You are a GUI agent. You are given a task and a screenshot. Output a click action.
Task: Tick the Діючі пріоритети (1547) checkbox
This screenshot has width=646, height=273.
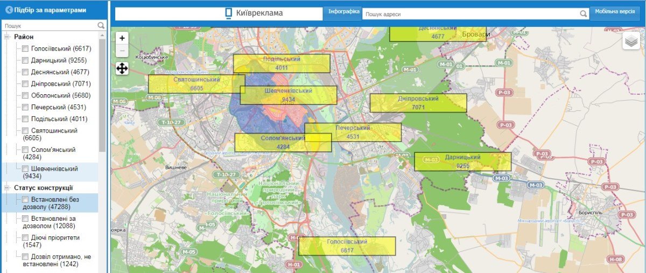[25, 237]
